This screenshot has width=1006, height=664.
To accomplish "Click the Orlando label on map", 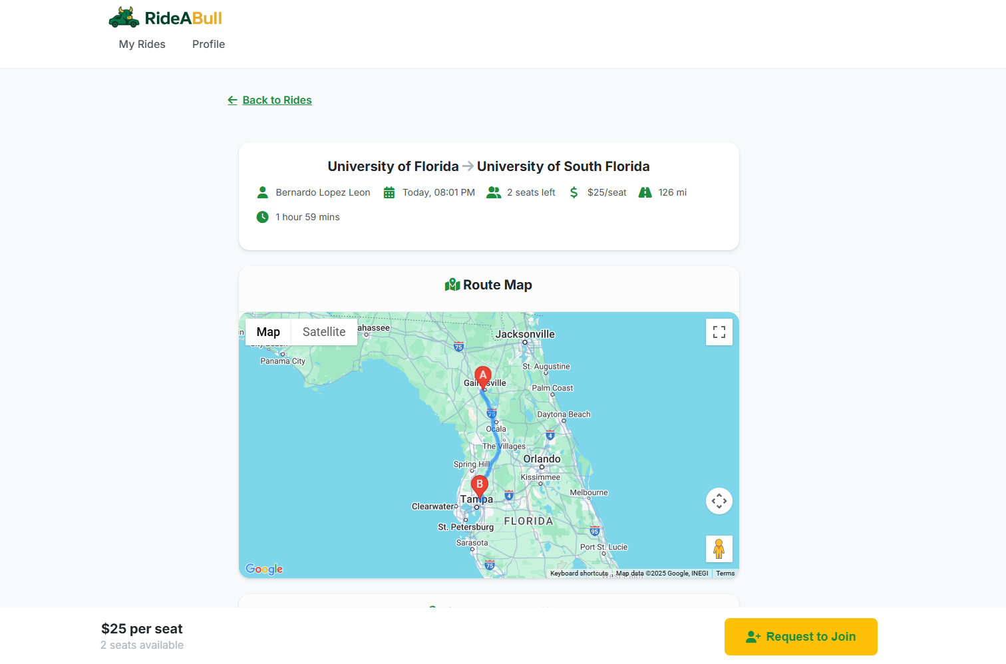I will click(542, 459).
